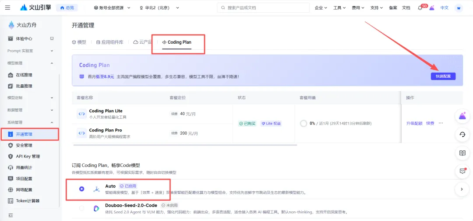Viewport: 473px width, 221px height.
Task: Open the floating feedback message button
Action: click(x=462, y=171)
